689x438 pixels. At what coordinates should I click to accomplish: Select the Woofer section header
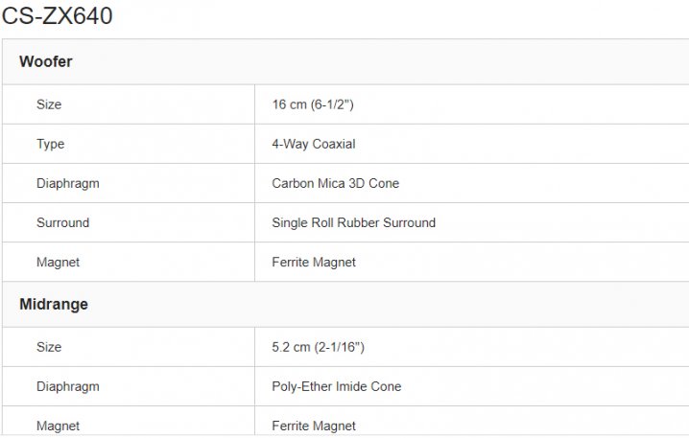coord(46,61)
